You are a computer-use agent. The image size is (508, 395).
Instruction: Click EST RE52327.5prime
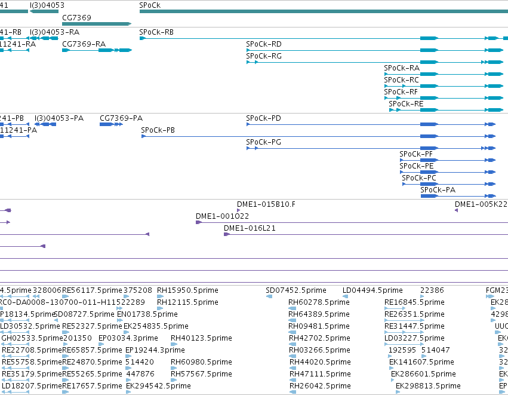pyautogui.click(x=92, y=326)
